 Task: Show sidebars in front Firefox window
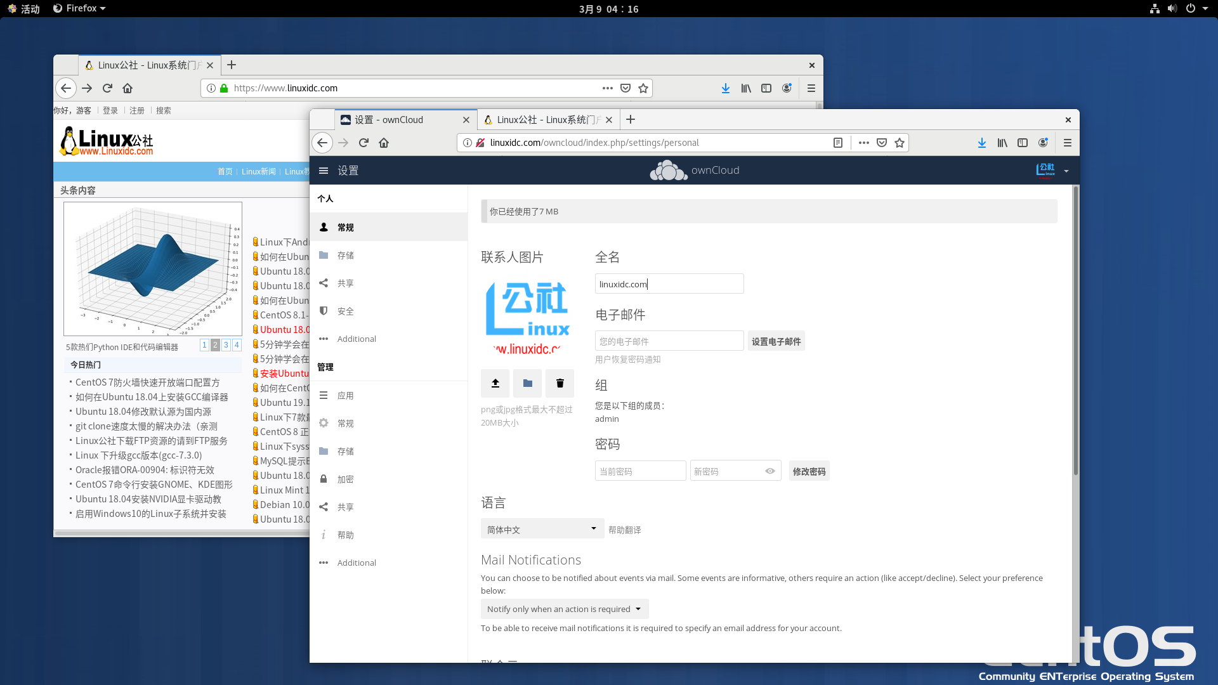1023,143
